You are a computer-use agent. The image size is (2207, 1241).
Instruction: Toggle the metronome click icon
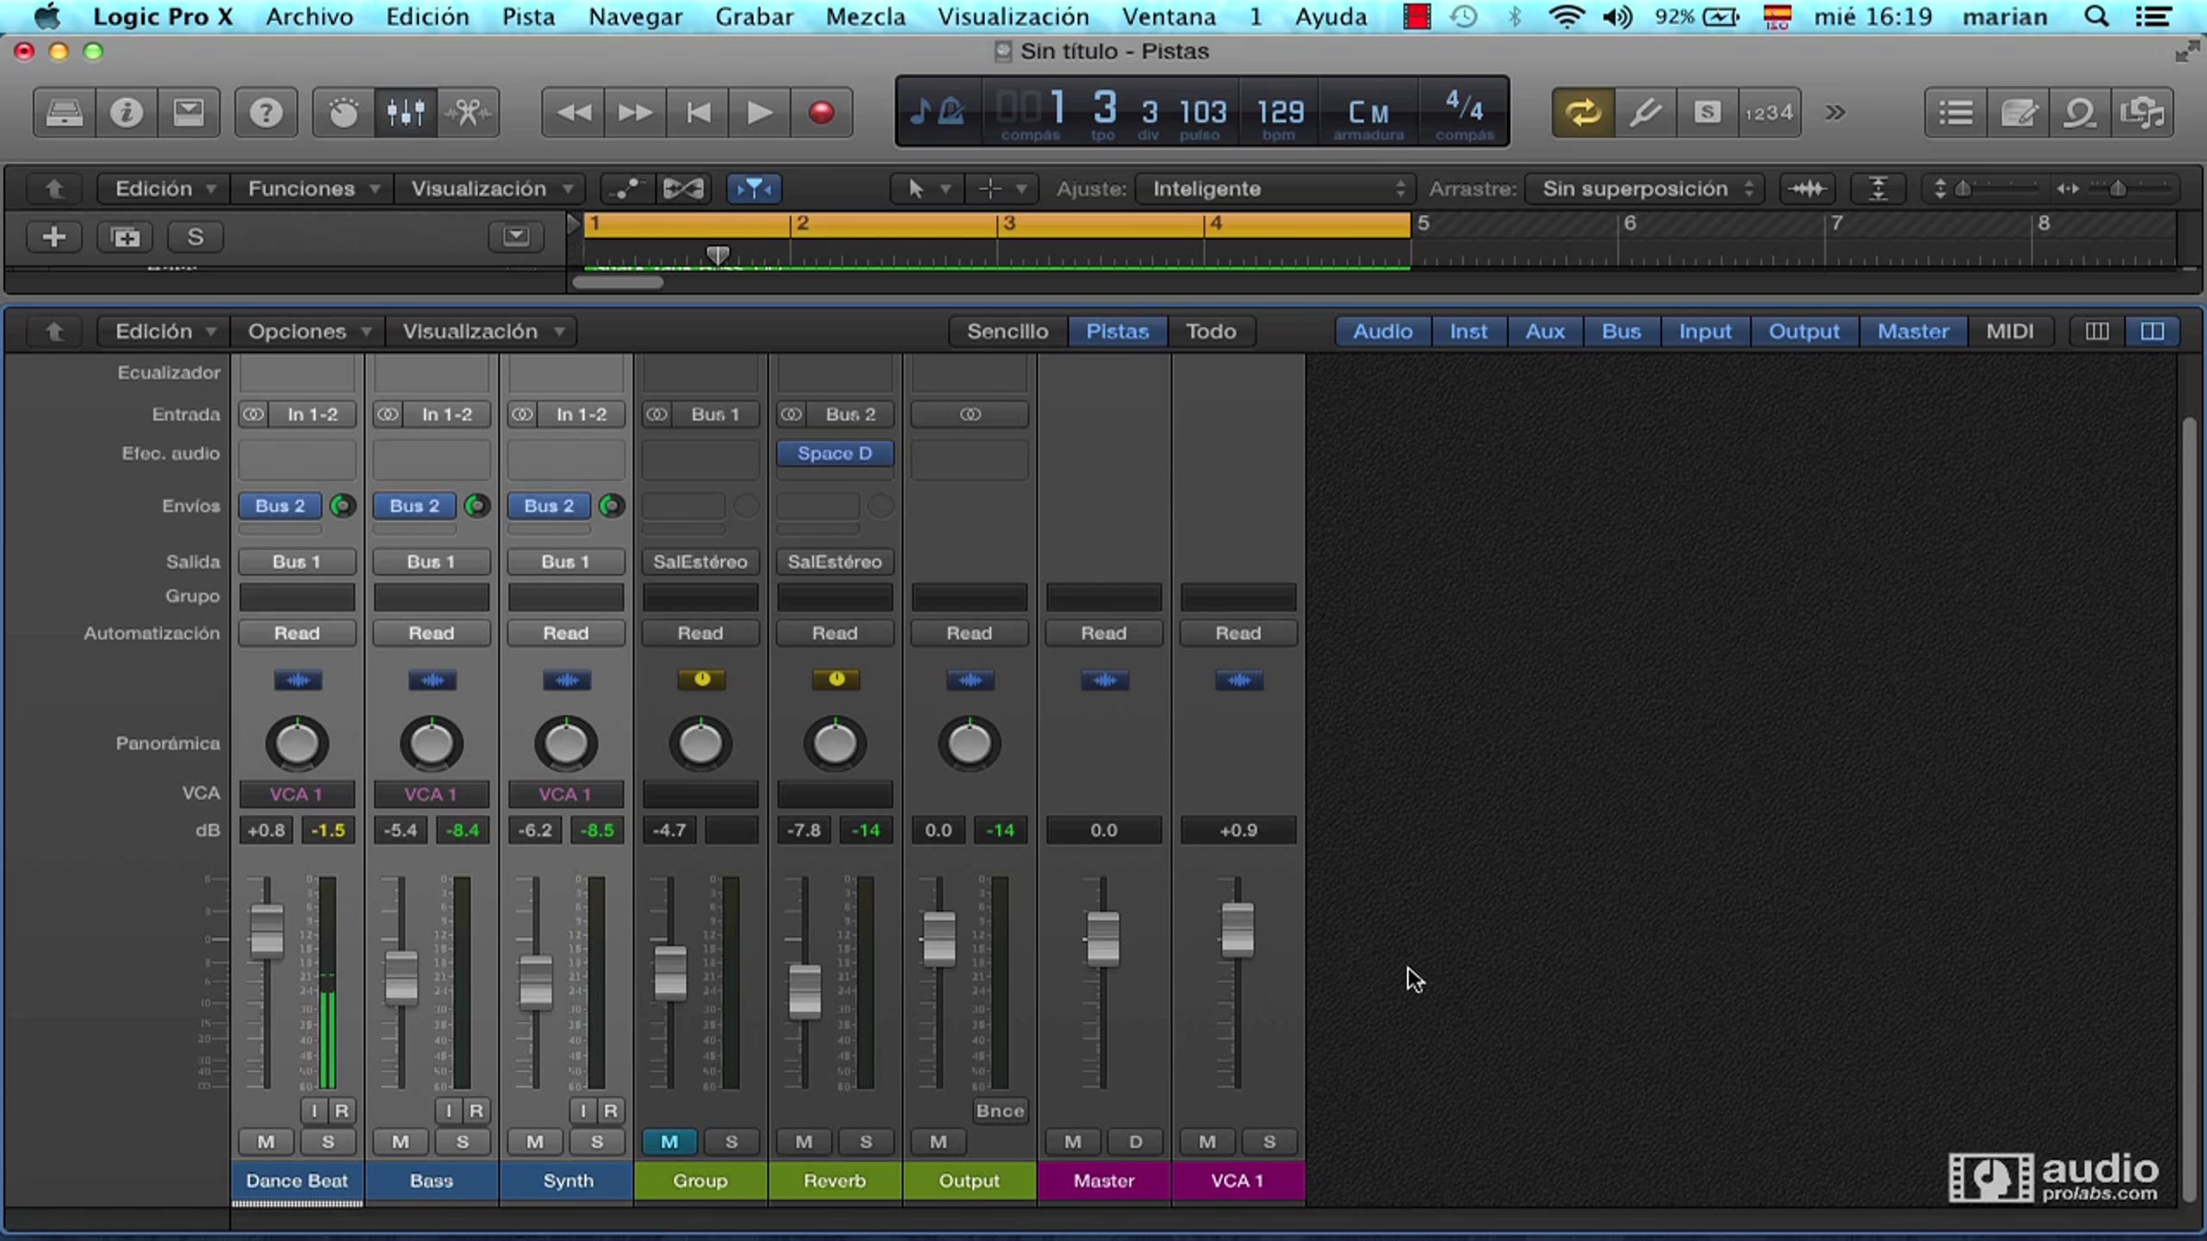pyautogui.click(x=952, y=112)
